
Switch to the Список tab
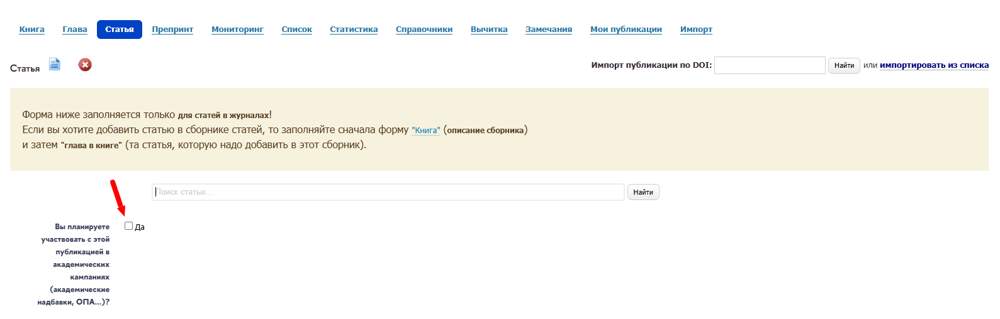pyautogui.click(x=297, y=30)
